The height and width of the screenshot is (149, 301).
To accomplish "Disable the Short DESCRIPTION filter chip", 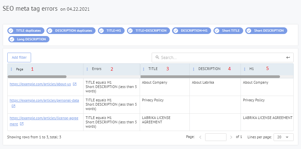I will [266, 31].
